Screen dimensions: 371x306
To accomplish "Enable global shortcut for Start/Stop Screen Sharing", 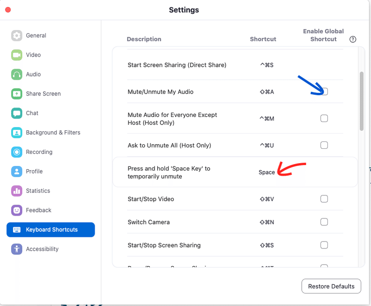I will point(324,245).
